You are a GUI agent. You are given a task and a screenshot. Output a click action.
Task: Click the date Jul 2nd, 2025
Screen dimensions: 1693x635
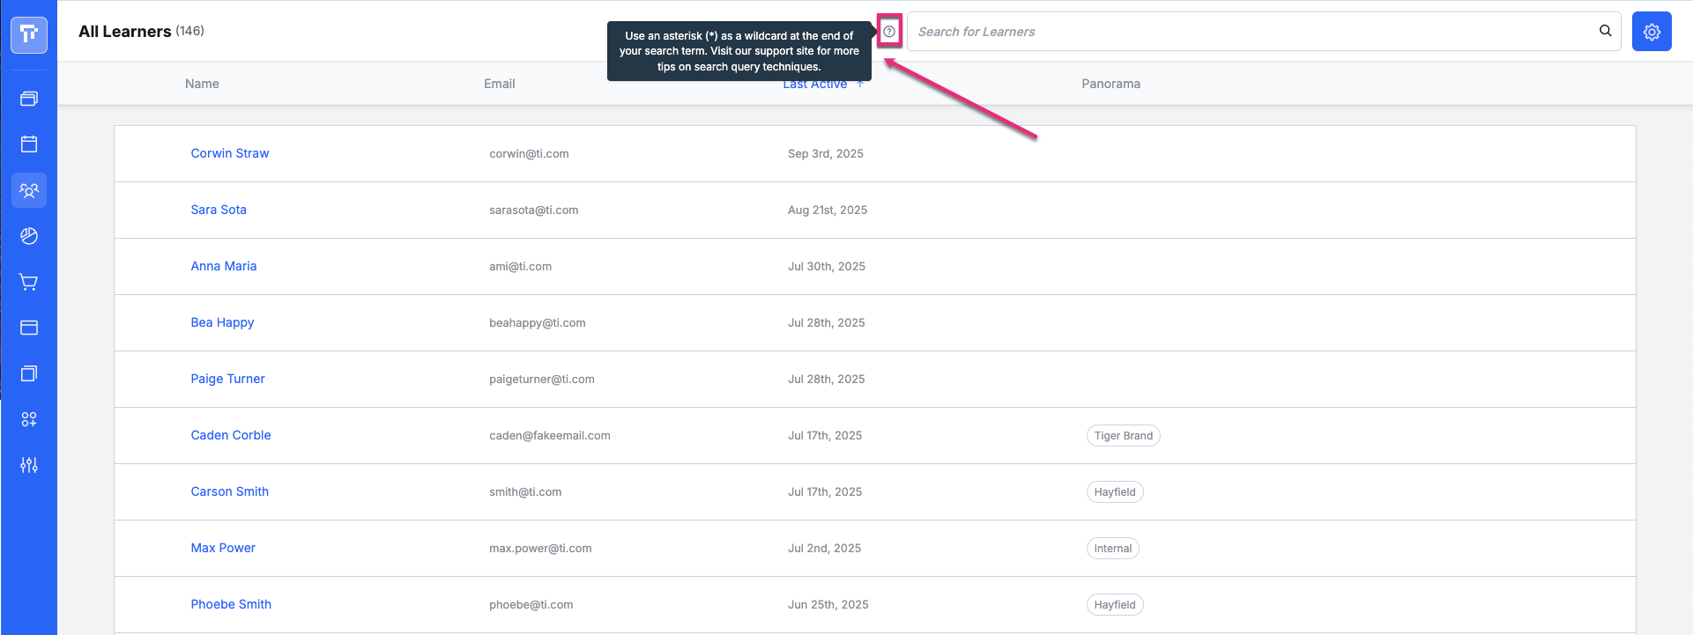tap(825, 548)
